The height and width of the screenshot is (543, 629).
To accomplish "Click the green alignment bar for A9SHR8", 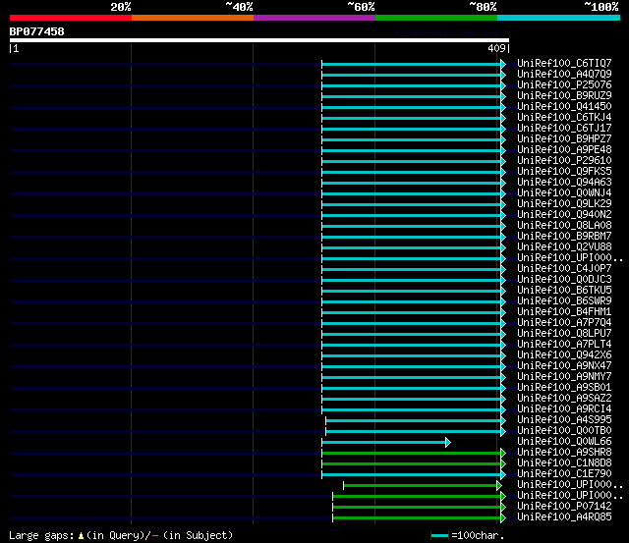I will tap(411, 454).
